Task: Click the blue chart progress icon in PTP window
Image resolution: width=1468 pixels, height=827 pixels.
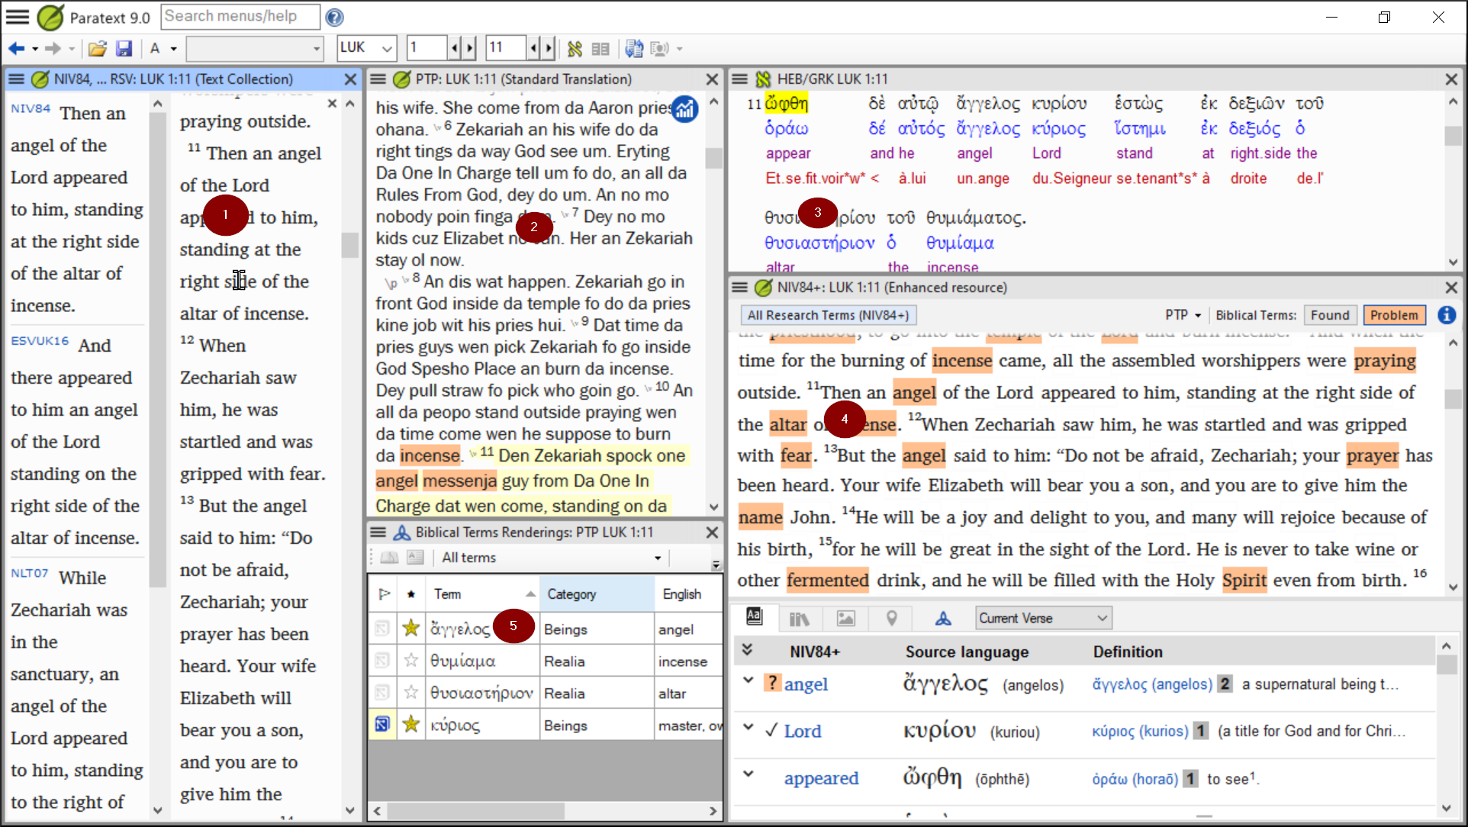Action: coord(684,109)
